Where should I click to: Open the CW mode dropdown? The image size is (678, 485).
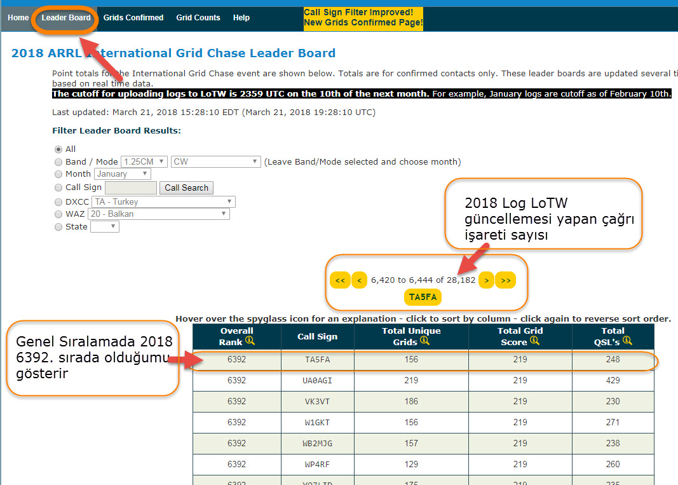(216, 162)
